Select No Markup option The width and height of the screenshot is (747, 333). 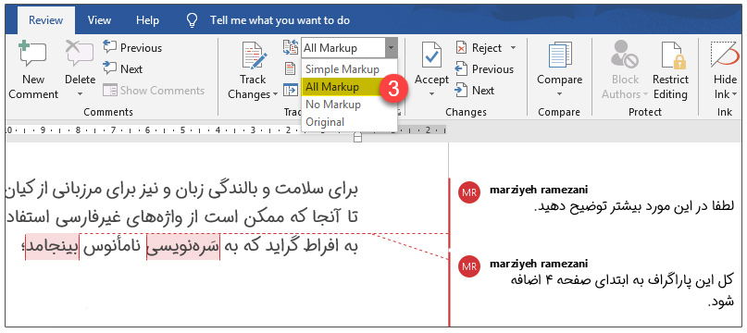pyautogui.click(x=349, y=105)
